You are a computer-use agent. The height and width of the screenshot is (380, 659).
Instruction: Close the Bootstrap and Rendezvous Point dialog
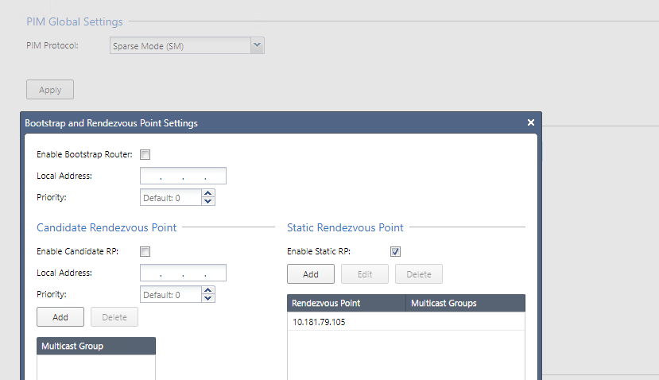530,122
